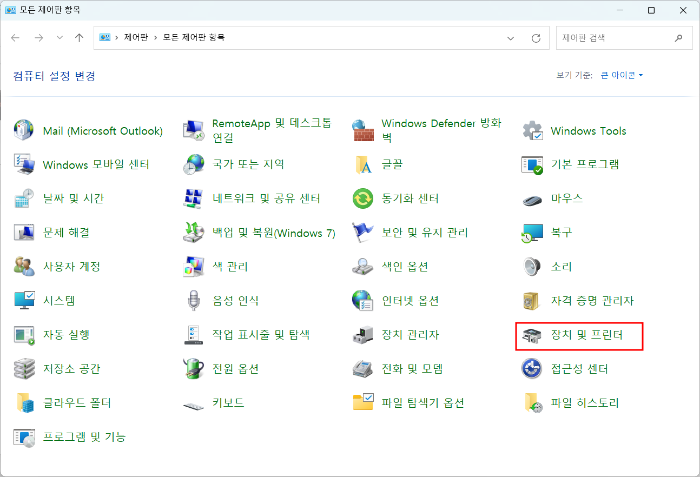Open the 동기화 센터 green icon

(363, 198)
